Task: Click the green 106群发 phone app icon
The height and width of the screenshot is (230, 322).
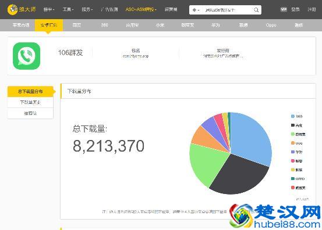Action: [x=26, y=56]
